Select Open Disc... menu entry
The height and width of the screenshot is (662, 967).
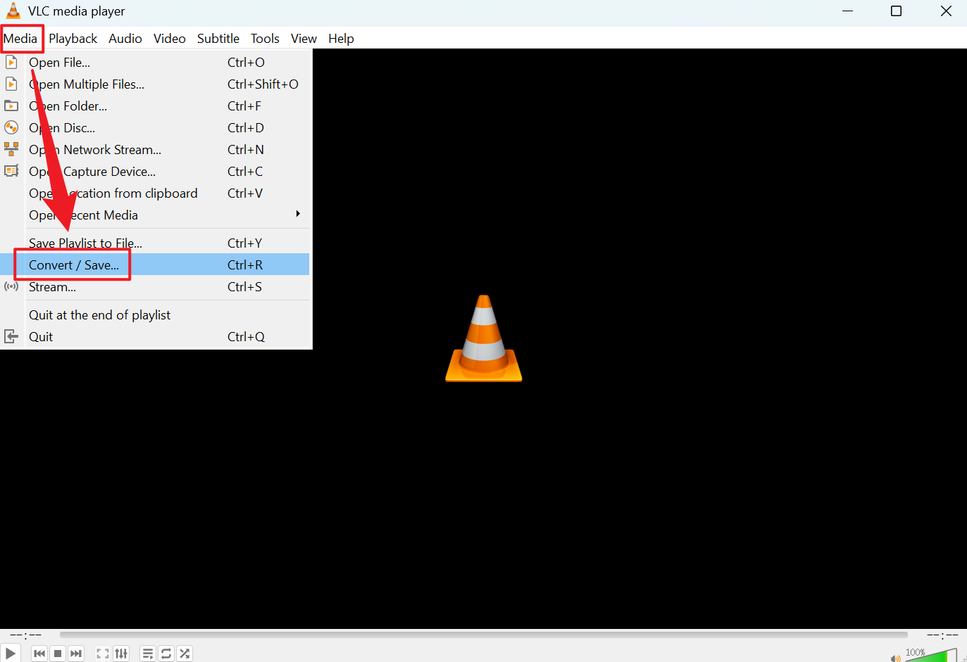coord(155,128)
